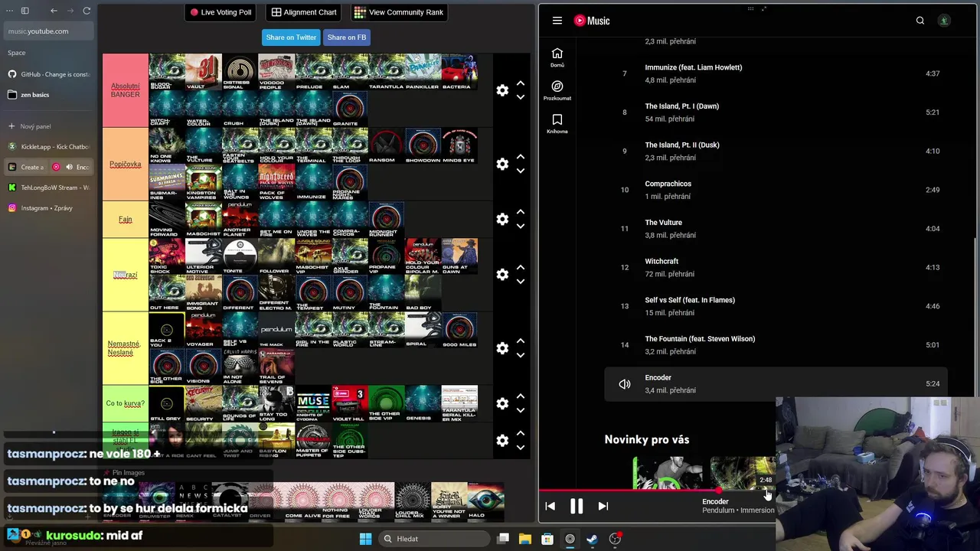980x551 pixels.
Task: Click the speaker icon on the Encoder row
Action: [x=625, y=384]
